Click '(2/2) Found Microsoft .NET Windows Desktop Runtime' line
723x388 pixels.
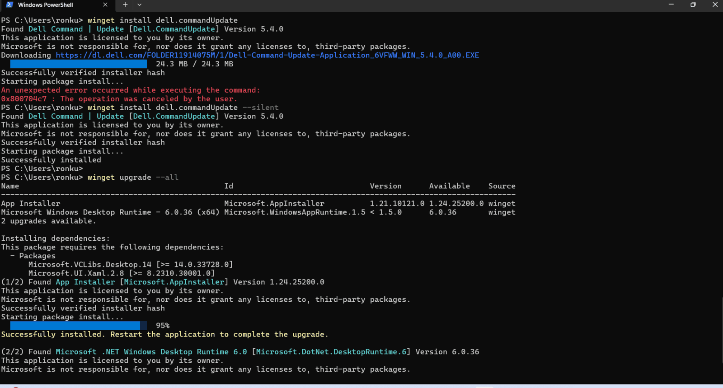coord(240,352)
